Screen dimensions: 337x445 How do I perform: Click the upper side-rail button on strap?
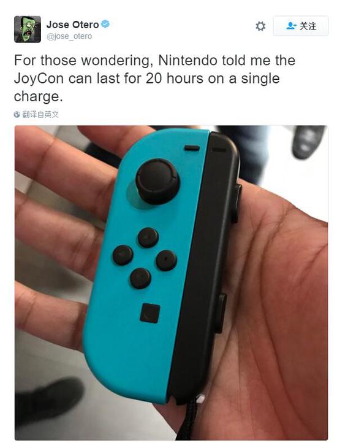237,203
